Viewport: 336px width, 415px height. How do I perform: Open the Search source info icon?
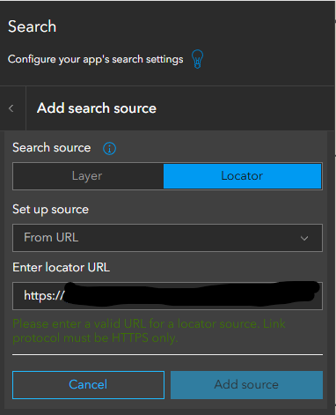(109, 149)
